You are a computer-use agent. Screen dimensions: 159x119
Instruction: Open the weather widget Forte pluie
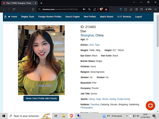112,116
